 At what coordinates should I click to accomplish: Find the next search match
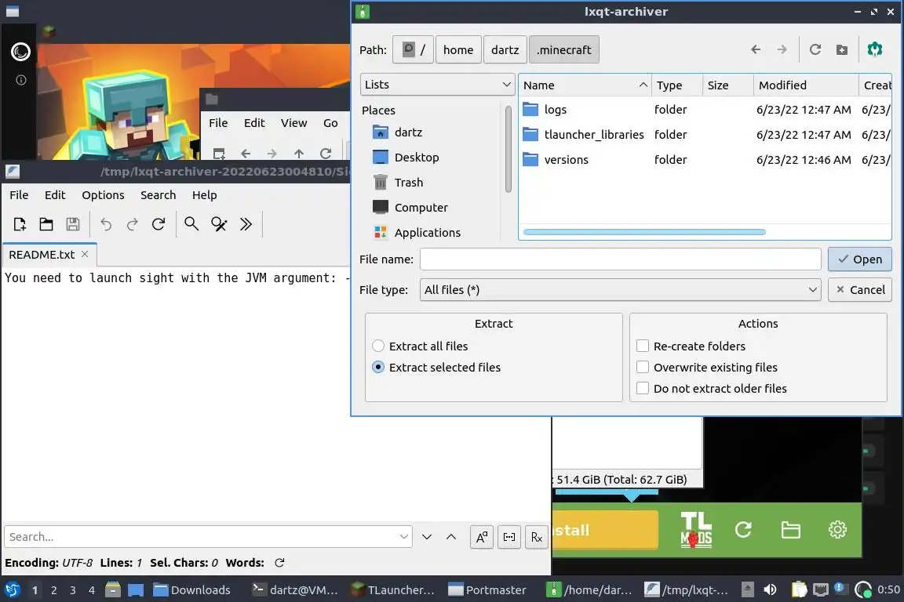(427, 537)
